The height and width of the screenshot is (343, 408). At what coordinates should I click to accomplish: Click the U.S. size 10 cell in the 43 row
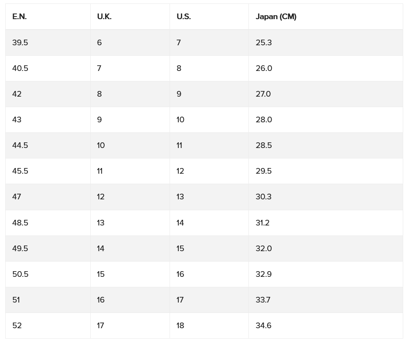(209, 120)
